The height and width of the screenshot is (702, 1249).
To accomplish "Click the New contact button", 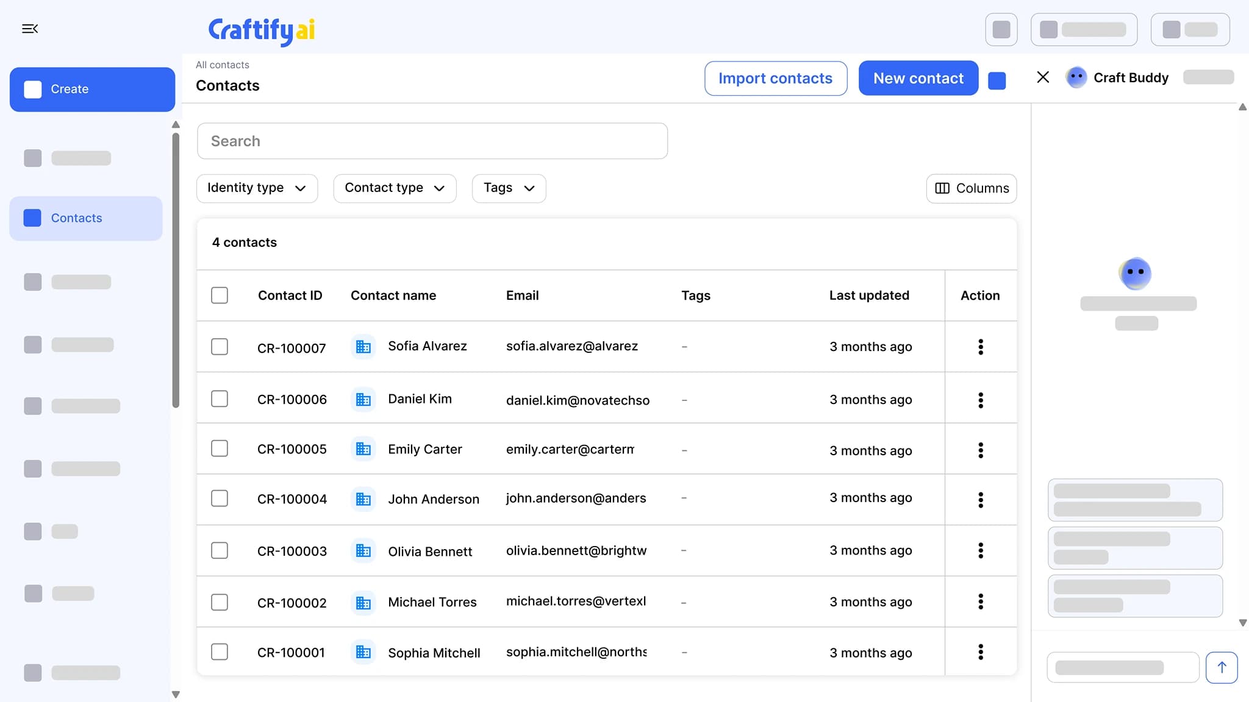I will (x=918, y=78).
